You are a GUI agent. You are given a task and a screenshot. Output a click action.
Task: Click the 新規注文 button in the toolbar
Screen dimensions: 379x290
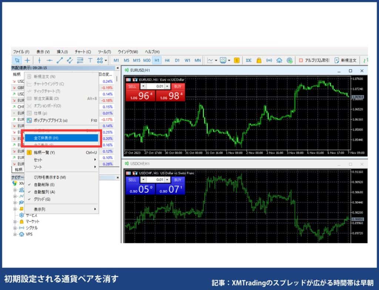point(346,60)
